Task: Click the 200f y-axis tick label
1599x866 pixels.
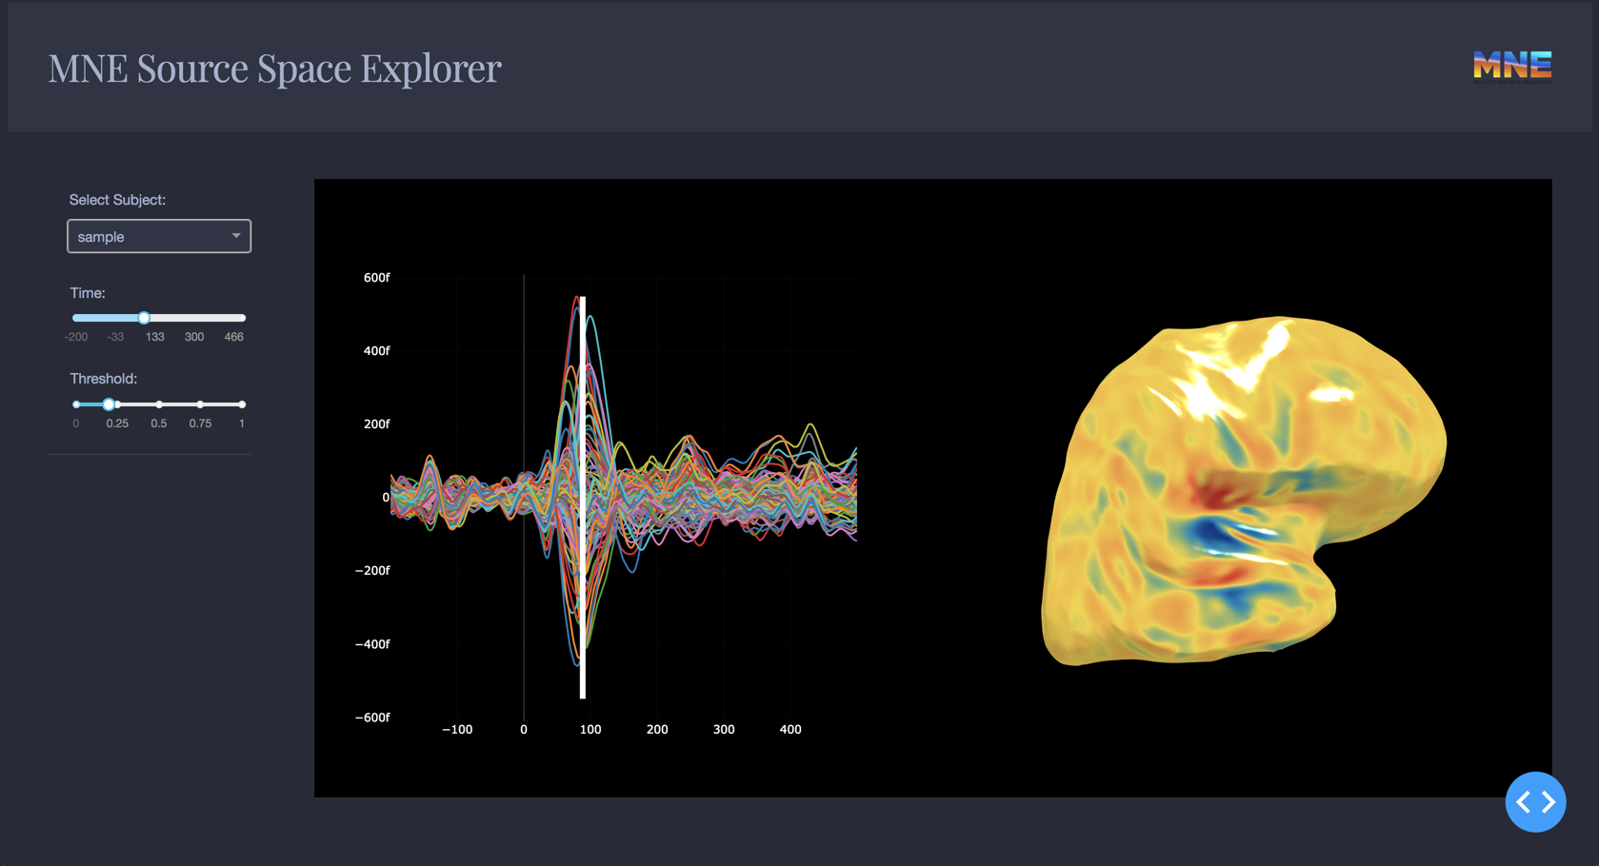Action: [376, 424]
